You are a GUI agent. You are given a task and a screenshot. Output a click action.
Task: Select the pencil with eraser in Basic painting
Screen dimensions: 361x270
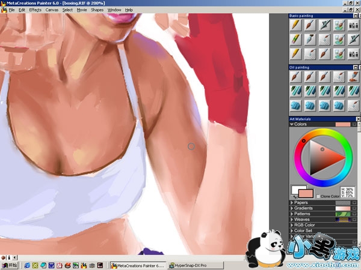pyautogui.click(x=295, y=39)
